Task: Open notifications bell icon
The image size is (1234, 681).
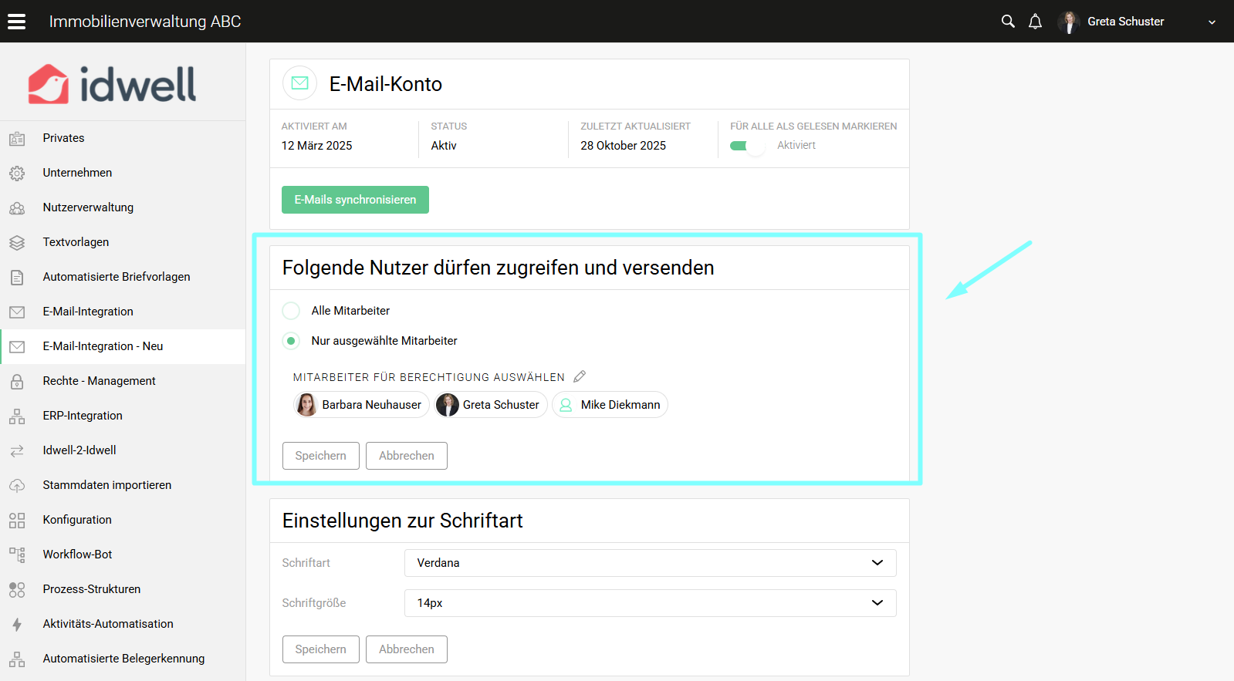Action: 1035,22
